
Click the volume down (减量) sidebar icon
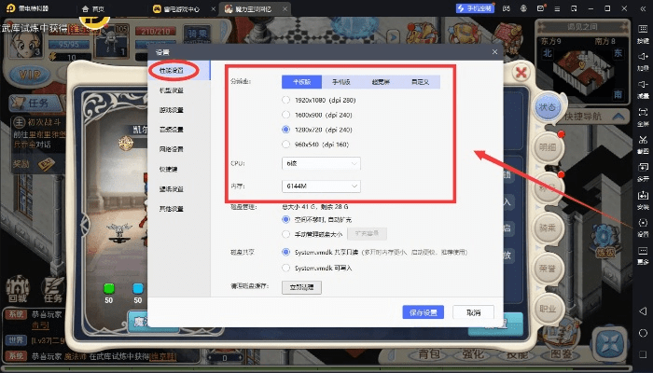tap(643, 89)
